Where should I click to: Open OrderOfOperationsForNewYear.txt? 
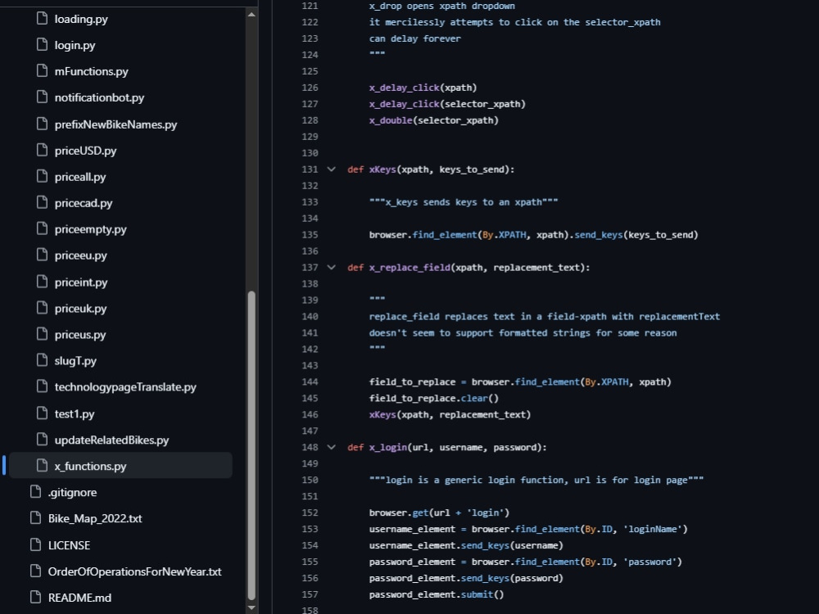(135, 571)
